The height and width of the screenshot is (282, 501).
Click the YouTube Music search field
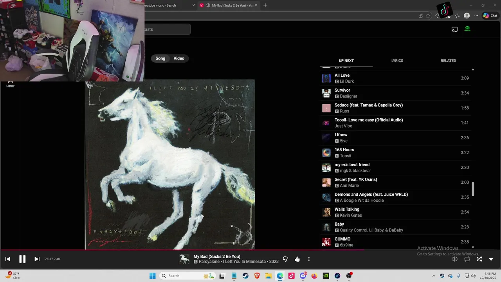pyautogui.click(x=168, y=29)
